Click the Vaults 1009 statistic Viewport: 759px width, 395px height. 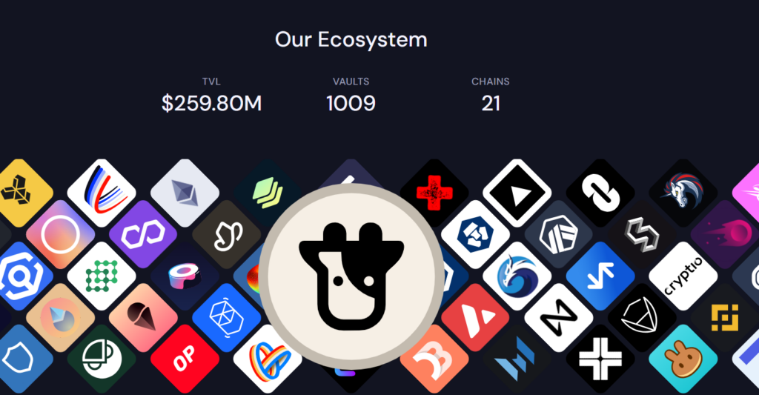point(351,96)
